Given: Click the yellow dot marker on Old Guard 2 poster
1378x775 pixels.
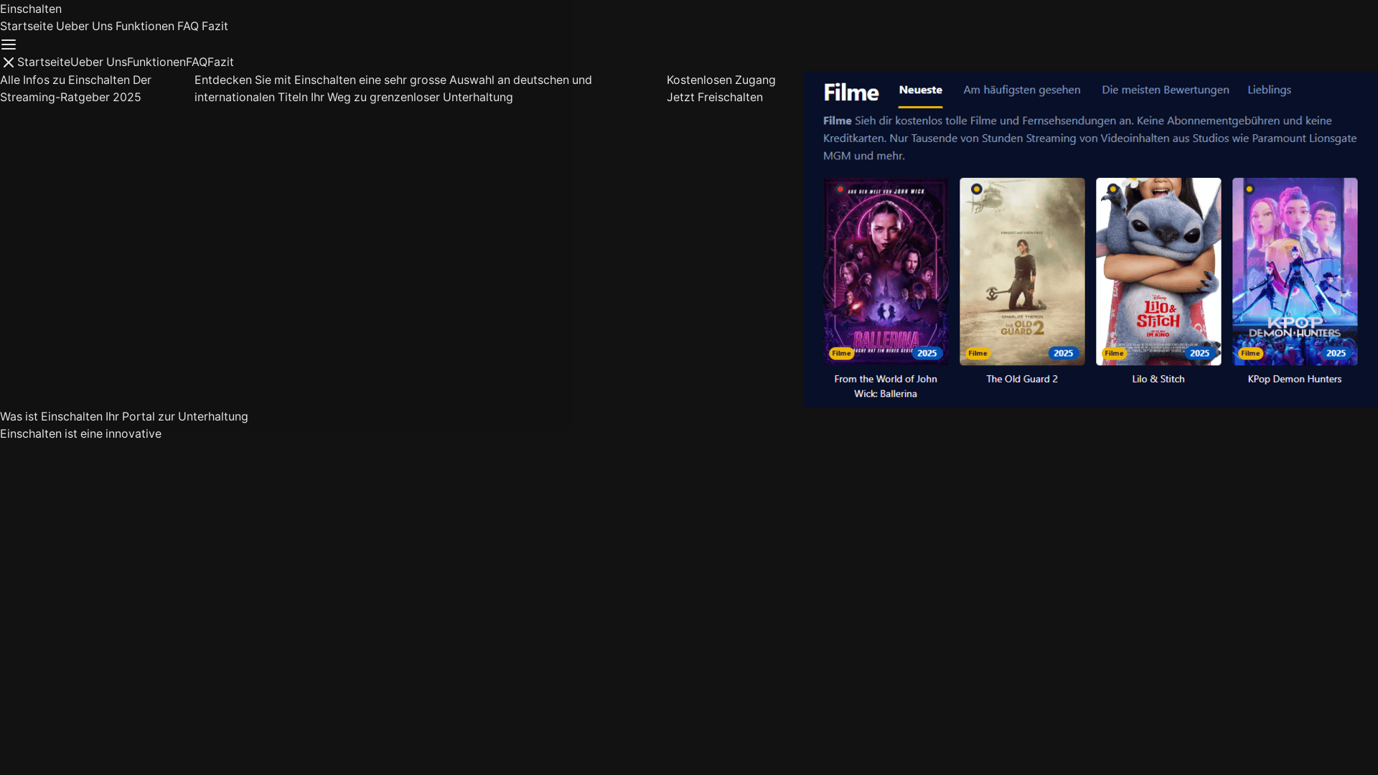Looking at the screenshot, I should [x=976, y=189].
